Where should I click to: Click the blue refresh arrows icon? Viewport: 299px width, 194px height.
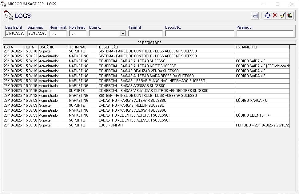click(x=267, y=16)
